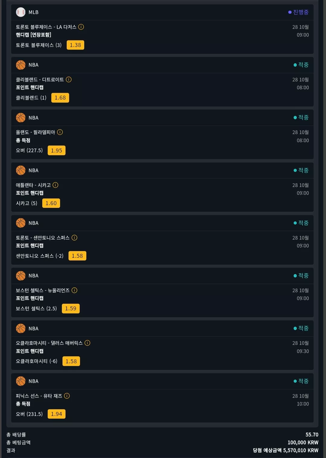Open info icon for 토론토 - 샌안토니오 스퍼스

(x=75, y=238)
